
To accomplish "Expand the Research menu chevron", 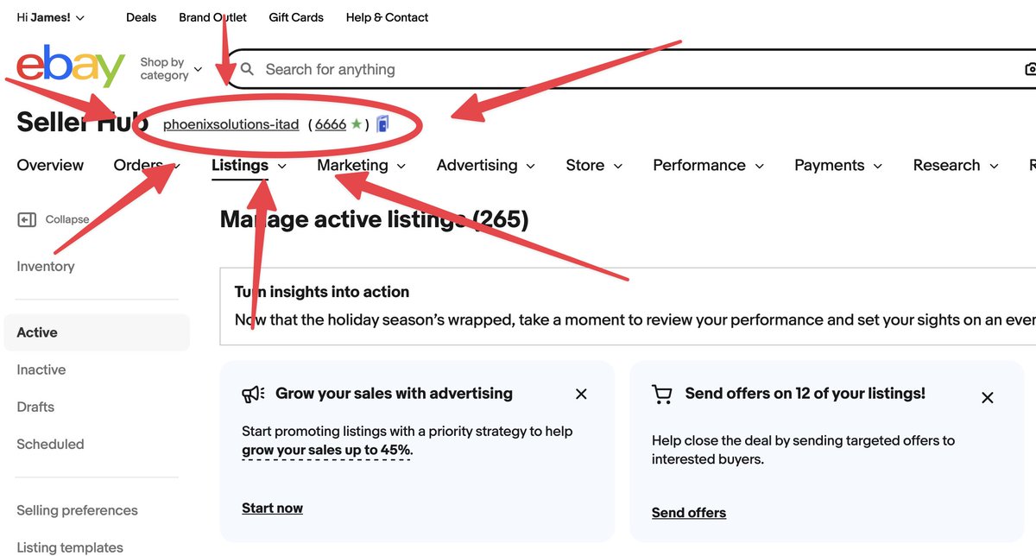I will click(994, 166).
